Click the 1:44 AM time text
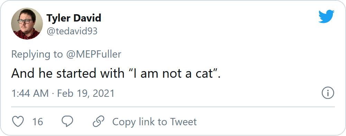This screenshot has height=136, width=346. 30,93
